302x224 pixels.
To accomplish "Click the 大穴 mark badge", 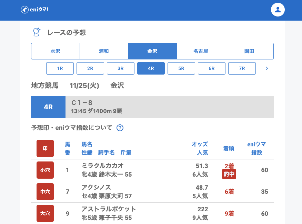I will (x=45, y=213).
